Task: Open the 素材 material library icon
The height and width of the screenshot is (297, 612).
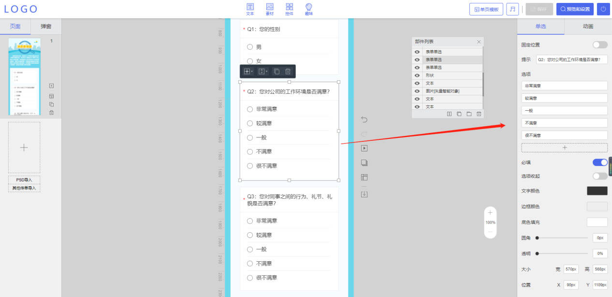Action: pyautogui.click(x=270, y=9)
